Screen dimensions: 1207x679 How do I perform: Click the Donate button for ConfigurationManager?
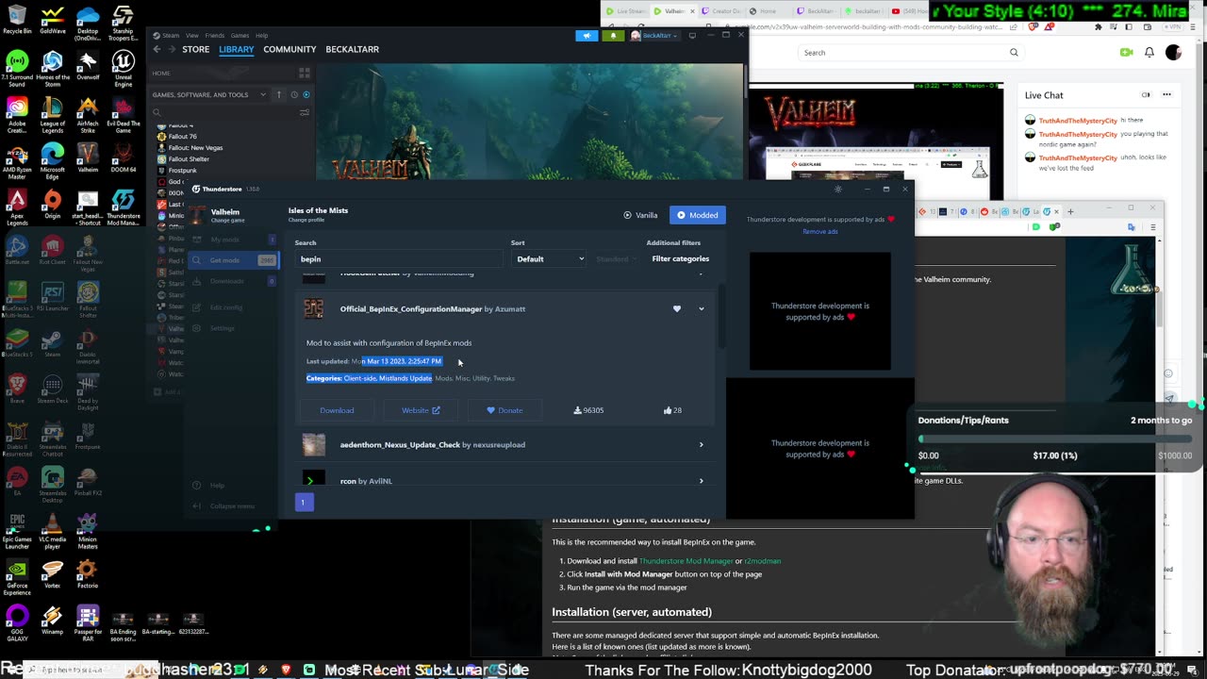pos(504,410)
